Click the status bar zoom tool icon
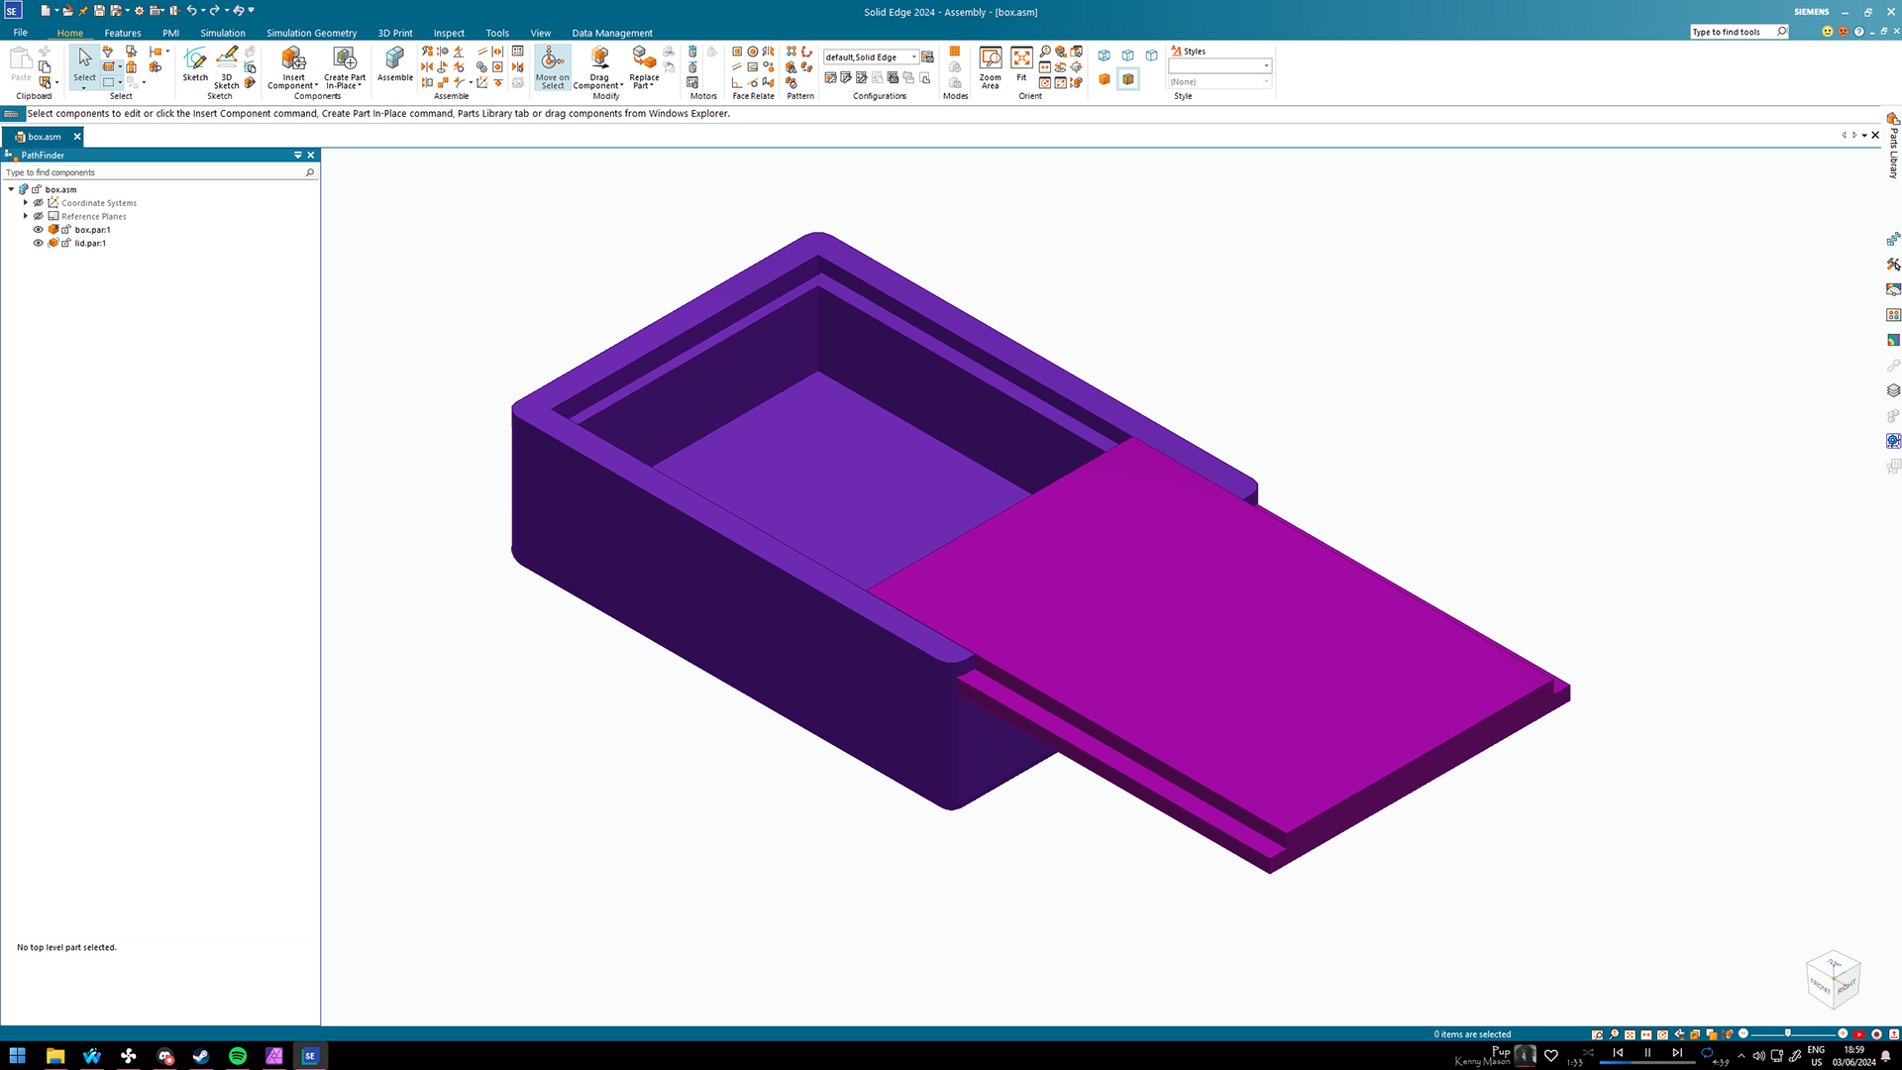 (1614, 1034)
